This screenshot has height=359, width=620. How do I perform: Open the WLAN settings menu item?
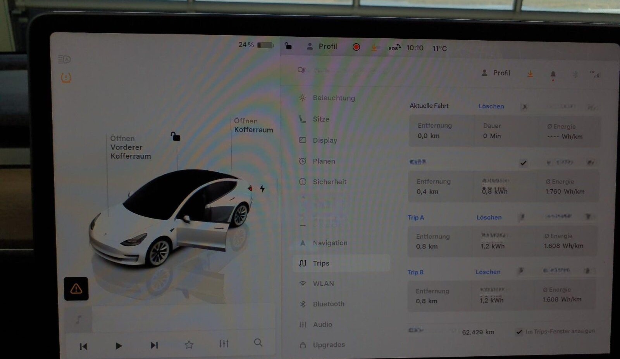pyautogui.click(x=324, y=283)
